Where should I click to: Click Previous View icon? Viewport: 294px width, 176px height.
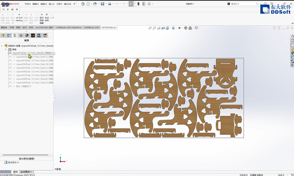click(x=159, y=28)
